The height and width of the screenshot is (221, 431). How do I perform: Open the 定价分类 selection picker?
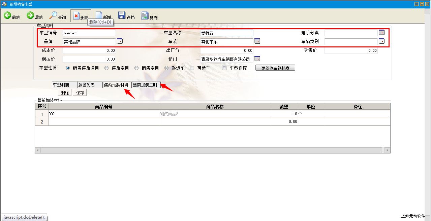point(381,32)
